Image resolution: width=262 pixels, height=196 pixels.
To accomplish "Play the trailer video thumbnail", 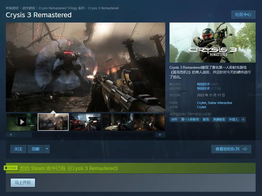I will pyautogui.click(x=22, y=122).
